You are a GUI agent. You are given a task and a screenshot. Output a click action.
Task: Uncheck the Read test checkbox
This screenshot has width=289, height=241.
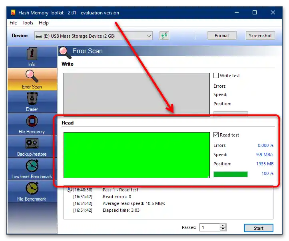216,135
